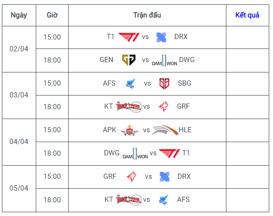Click the Ngày column header
The width and height of the screenshot is (273, 216).
(x=19, y=15)
